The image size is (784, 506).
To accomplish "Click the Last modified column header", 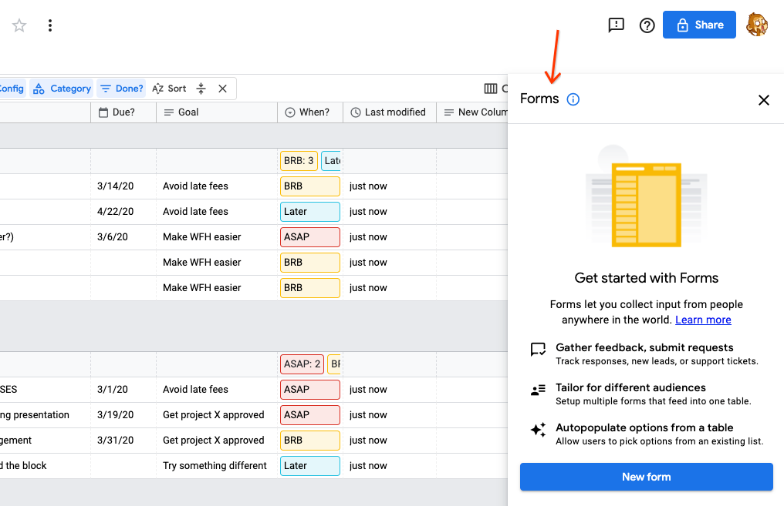I will click(x=388, y=112).
